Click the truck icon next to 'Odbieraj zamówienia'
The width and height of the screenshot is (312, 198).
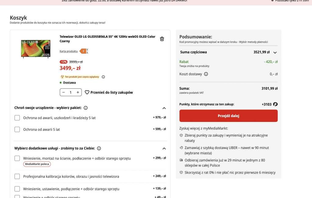click(x=181, y=160)
